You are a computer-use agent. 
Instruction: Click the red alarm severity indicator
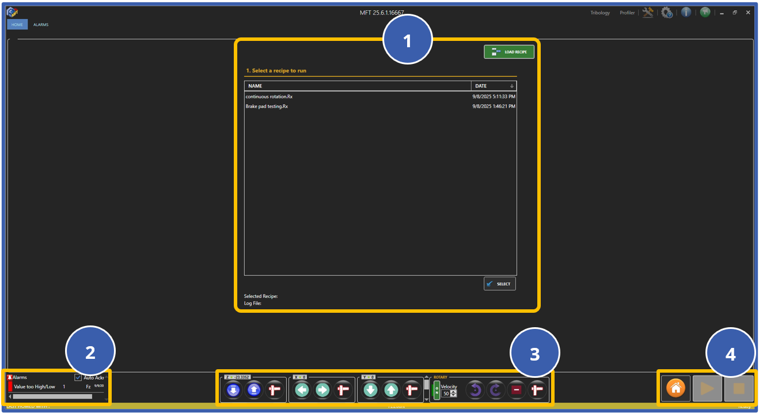tap(10, 387)
